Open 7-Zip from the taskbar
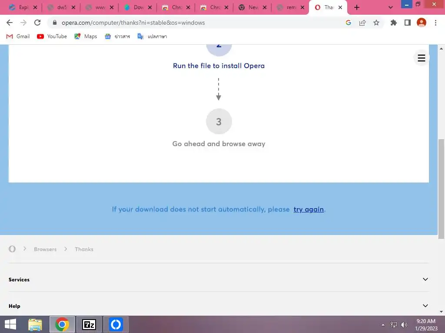This screenshot has height=333, width=445. (x=89, y=324)
